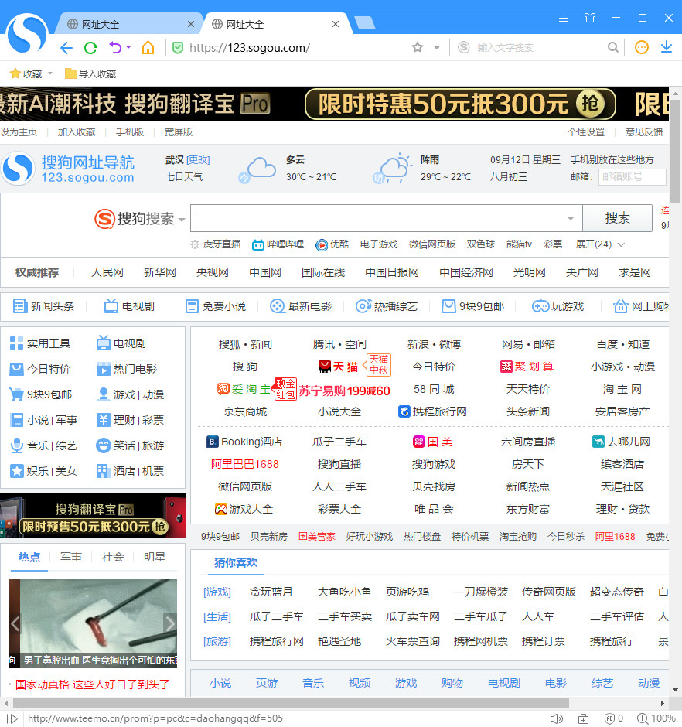Bookmark page with star icon

point(418,47)
